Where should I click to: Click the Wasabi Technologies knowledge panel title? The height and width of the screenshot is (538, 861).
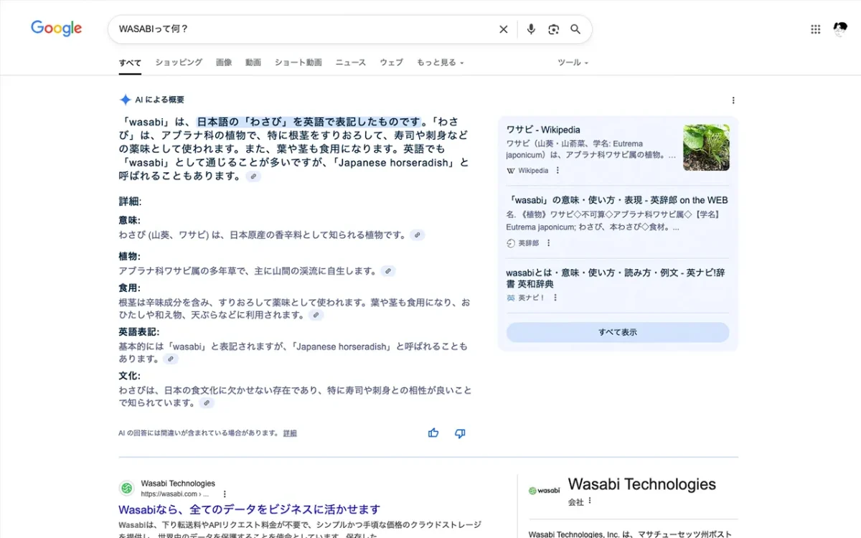(642, 484)
